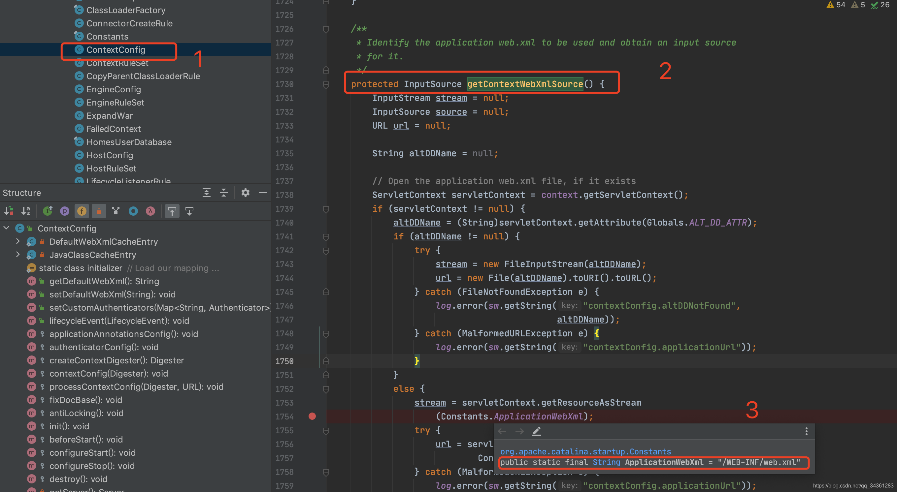The height and width of the screenshot is (492, 897).
Task: Toggle sort by visibility in Structure
Action: tap(9, 211)
